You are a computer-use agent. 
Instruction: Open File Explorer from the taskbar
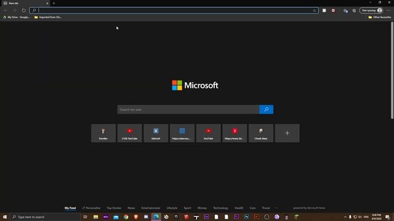click(x=96, y=217)
